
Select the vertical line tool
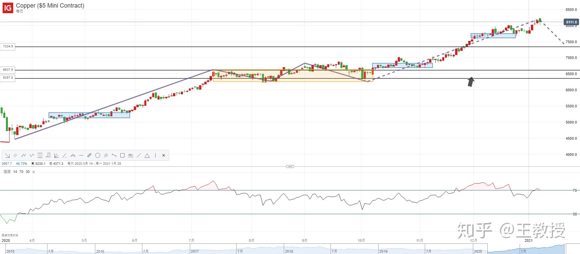(x=155, y=155)
